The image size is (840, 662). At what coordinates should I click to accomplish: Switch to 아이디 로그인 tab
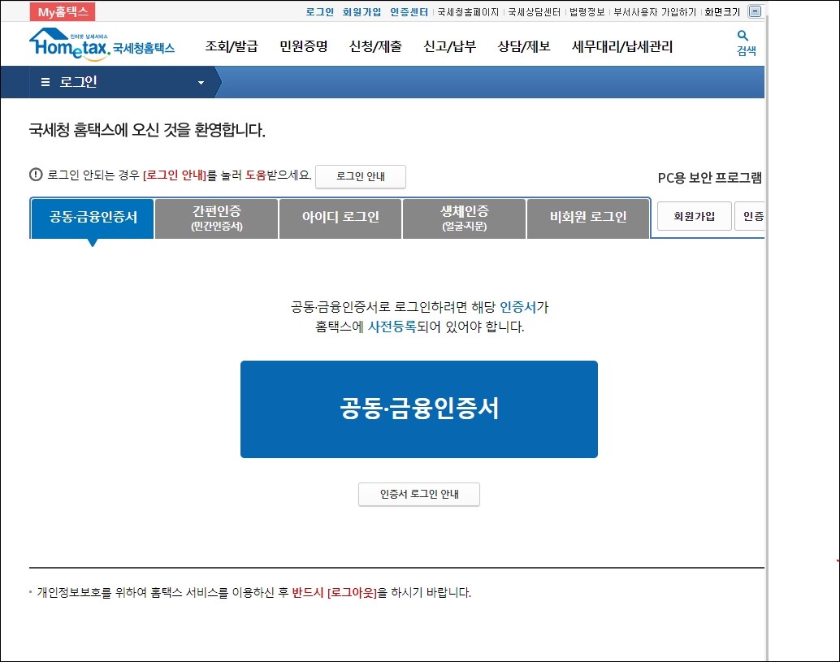point(340,218)
